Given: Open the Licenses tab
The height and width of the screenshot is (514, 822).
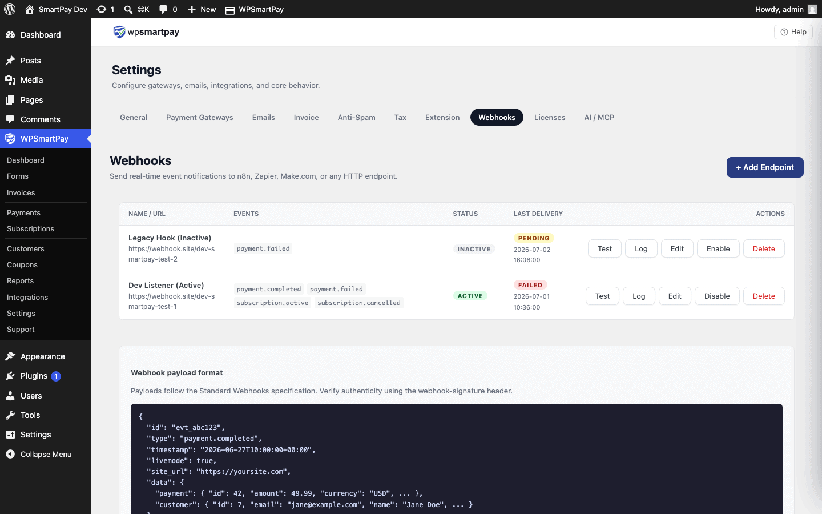Looking at the screenshot, I should 550,117.
